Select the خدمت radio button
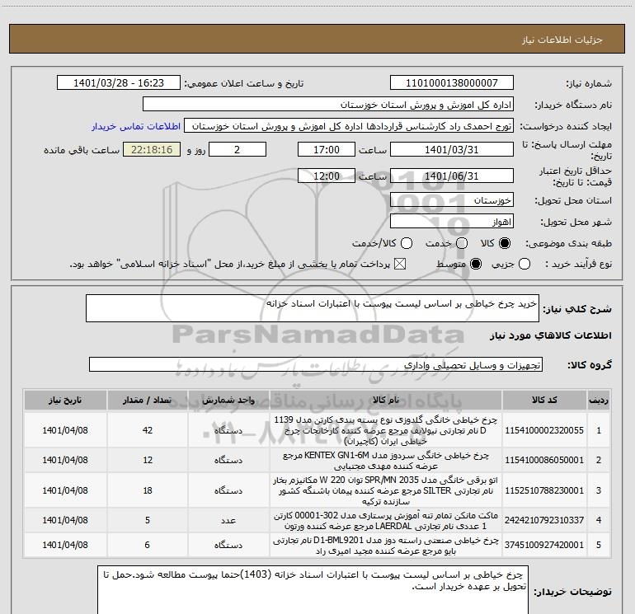 point(462,243)
